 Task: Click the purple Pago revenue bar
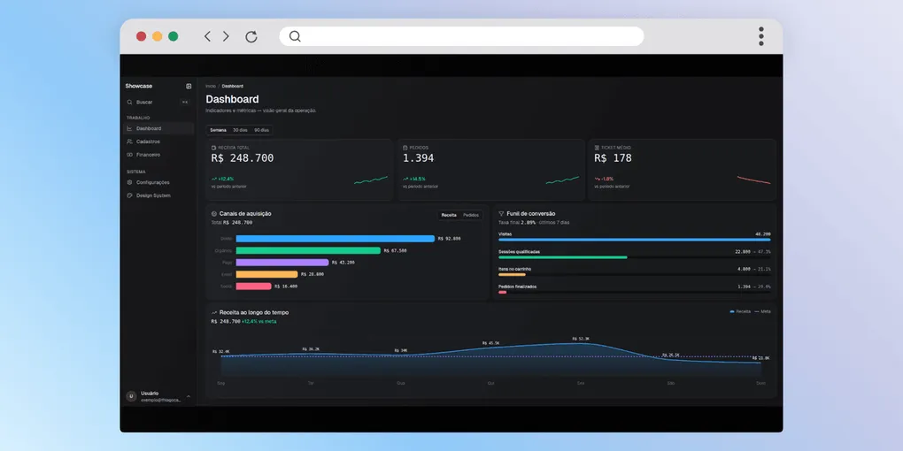coord(282,263)
